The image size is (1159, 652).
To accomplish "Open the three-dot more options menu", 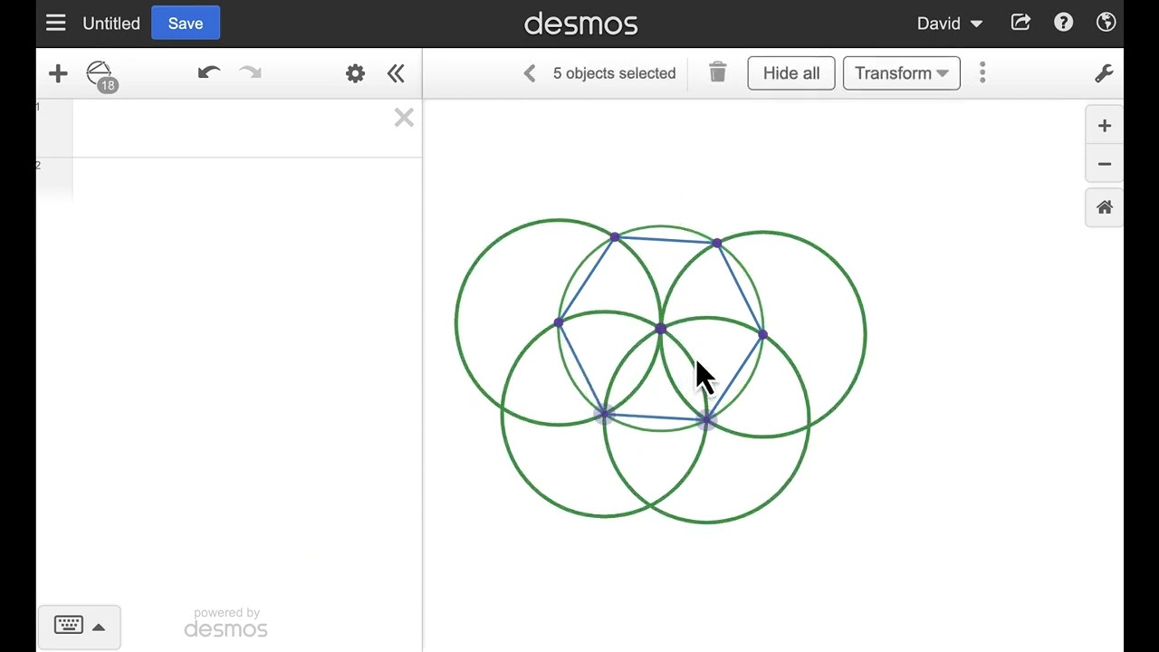I will coord(982,73).
